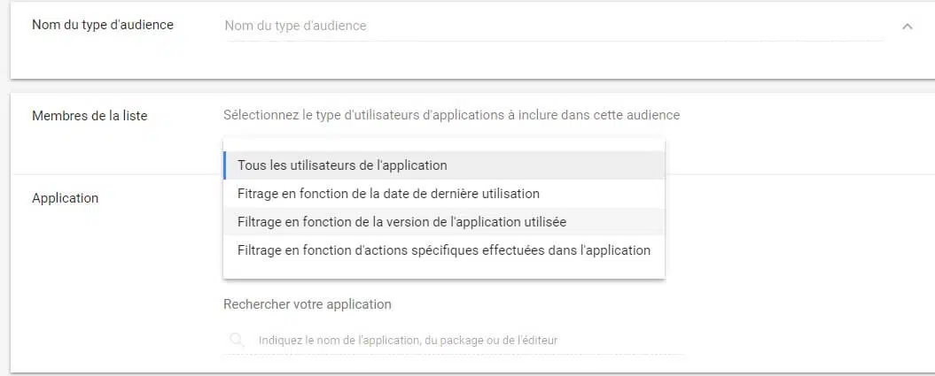Image resolution: width=935 pixels, height=376 pixels.
Task: Click the "Rechercher votre application" label
Action: (x=307, y=303)
